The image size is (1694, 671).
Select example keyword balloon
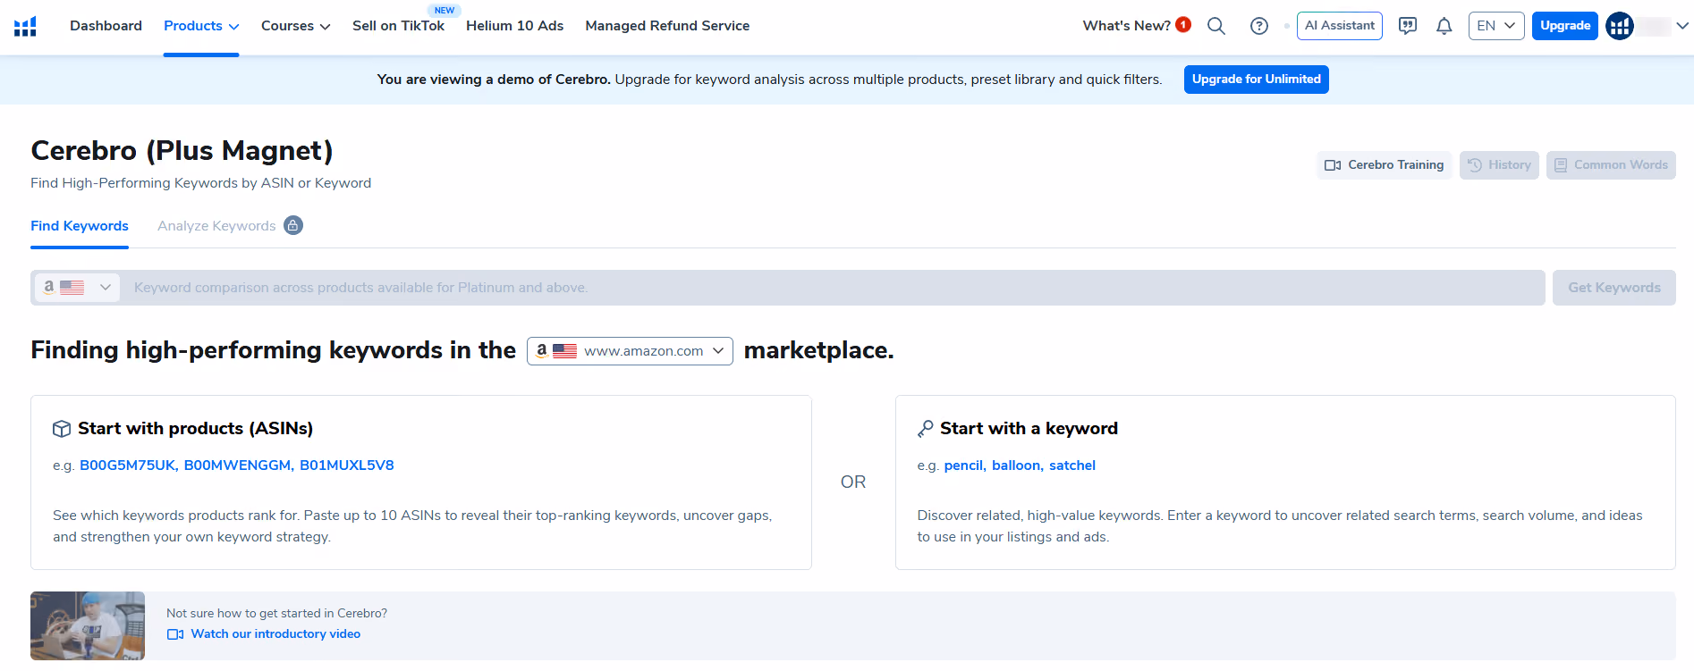[1018, 466]
